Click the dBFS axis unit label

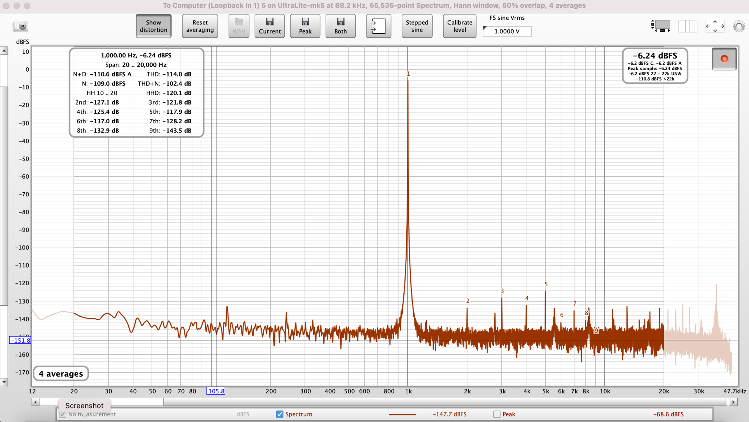23,42
